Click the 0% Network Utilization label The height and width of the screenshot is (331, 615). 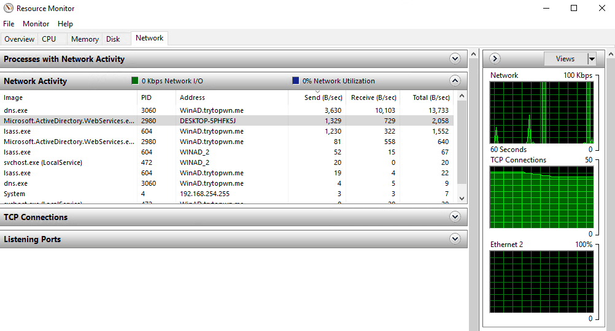point(338,81)
